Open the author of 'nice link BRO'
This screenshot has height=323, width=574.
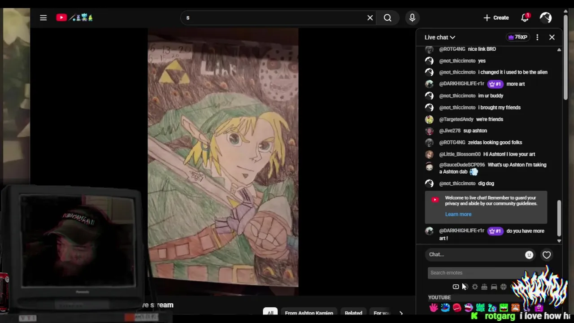click(x=452, y=49)
